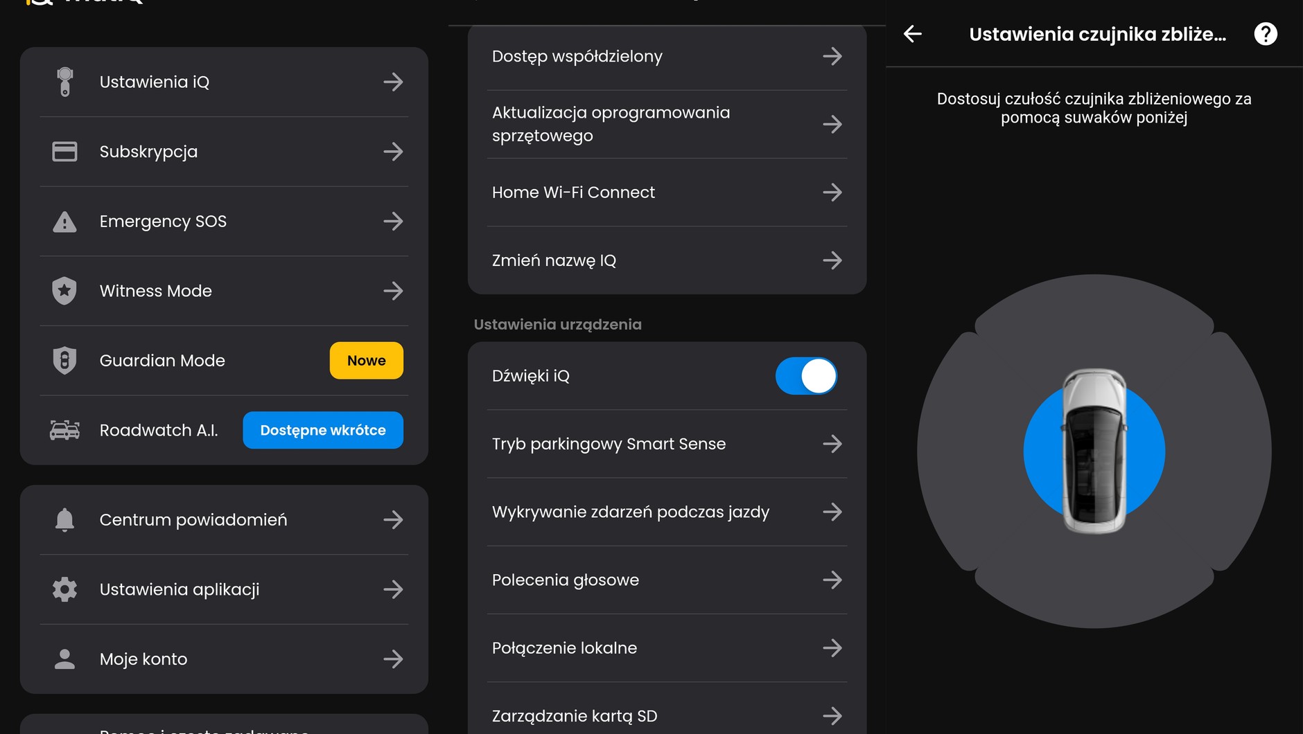
Task: Toggle the Dźwięki iQ switch
Action: click(806, 376)
